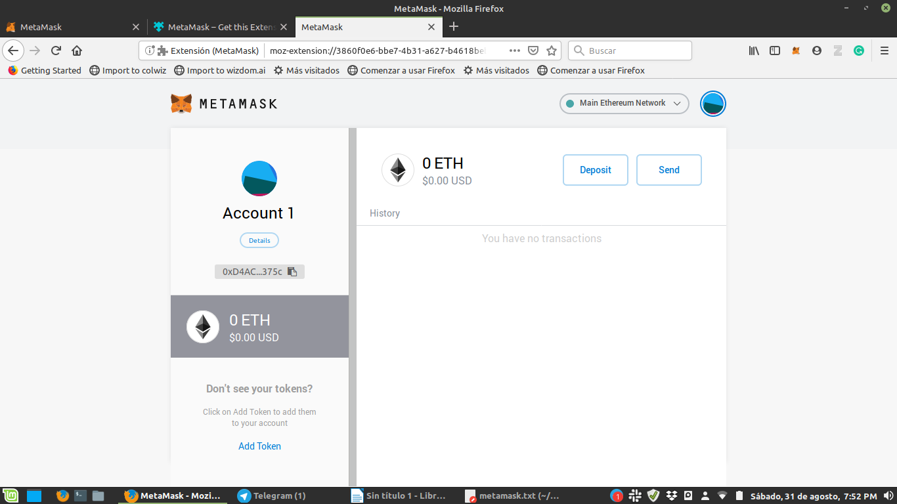Open the update manager shield icon
The width and height of the screenshot is (897, 504).
pyautogui.click(x=653, y=495)
